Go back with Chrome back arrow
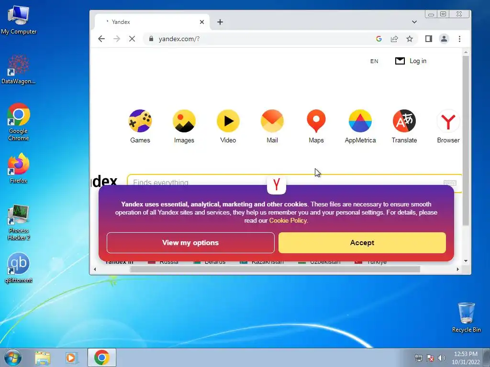The width and height of the screenshot is (490, 367). (x=101, y=39)
